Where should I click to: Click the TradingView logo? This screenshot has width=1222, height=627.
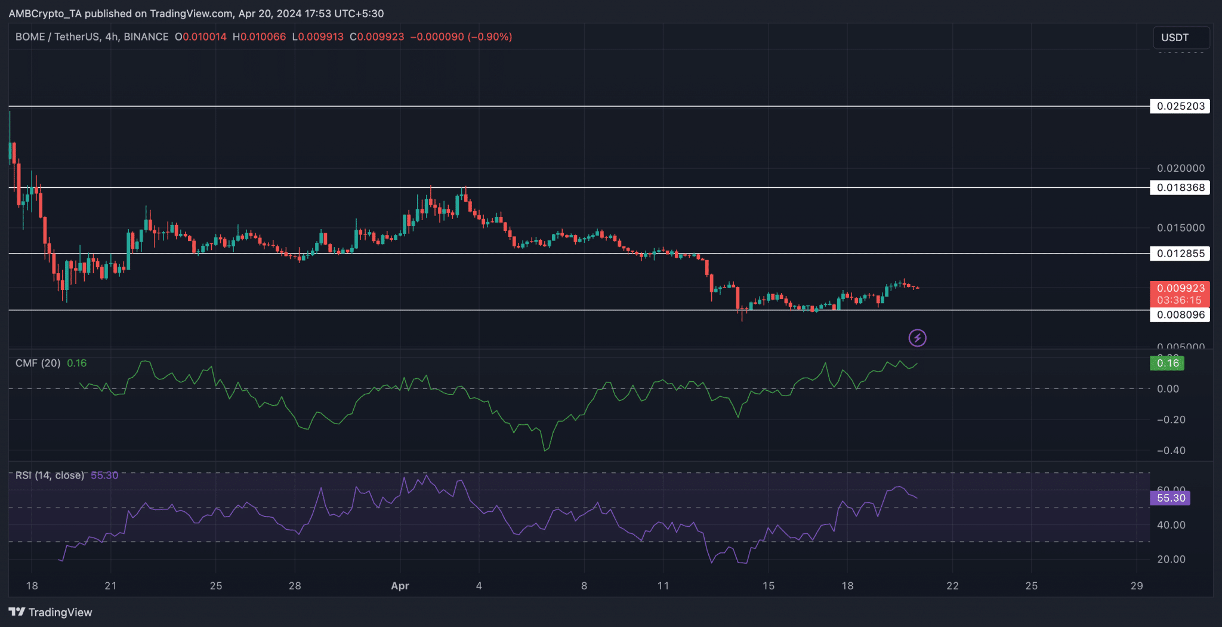[51, 612]
